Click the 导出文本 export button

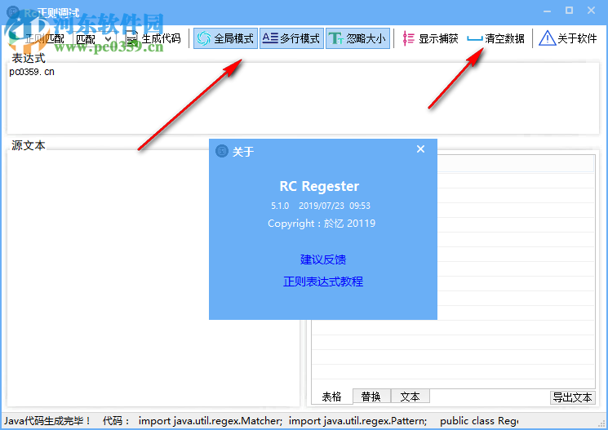point(572,397)
